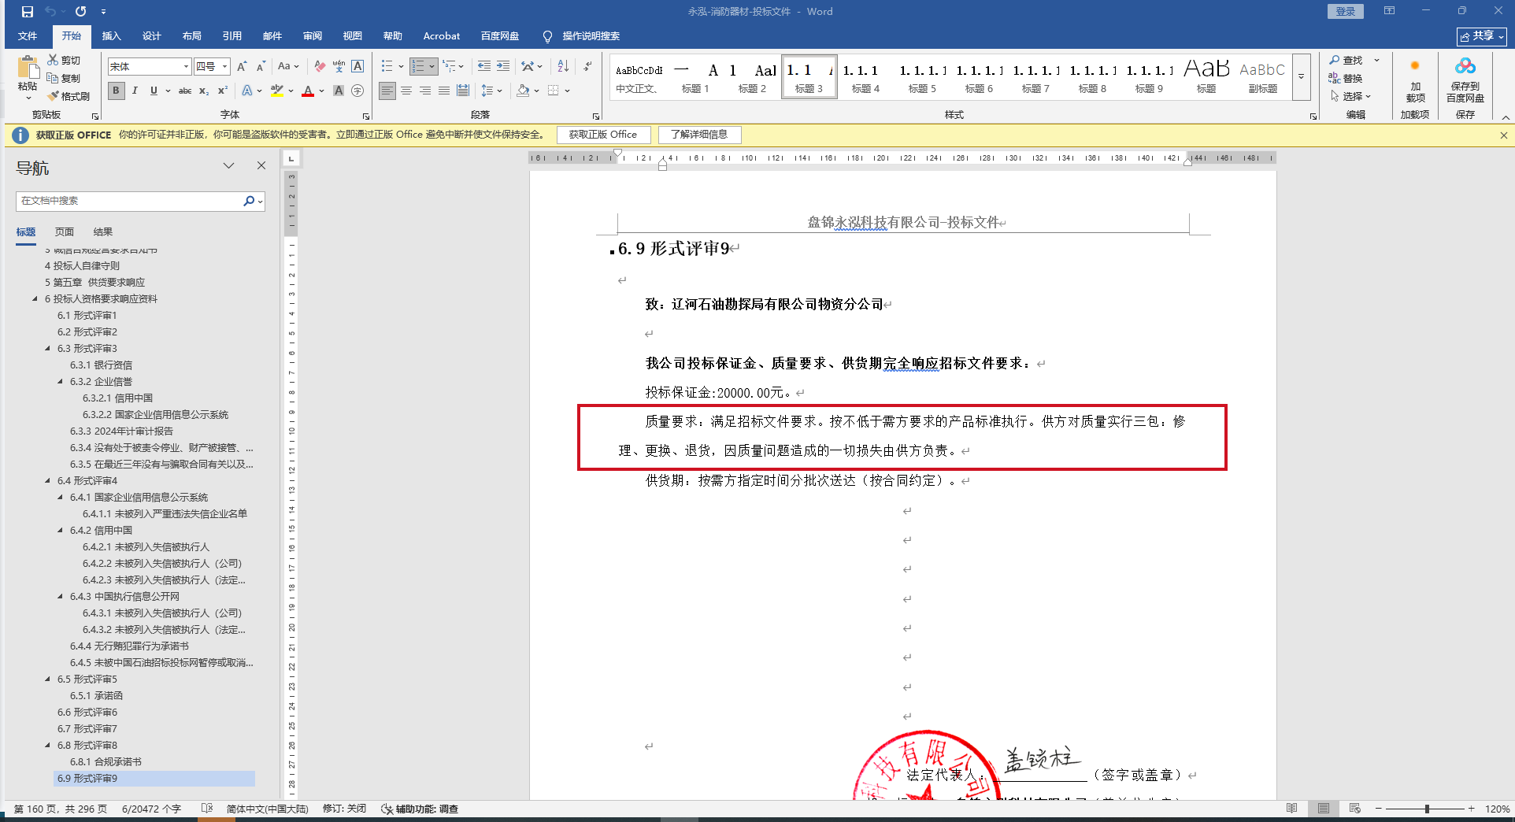Open the red font color picker button

308,91
